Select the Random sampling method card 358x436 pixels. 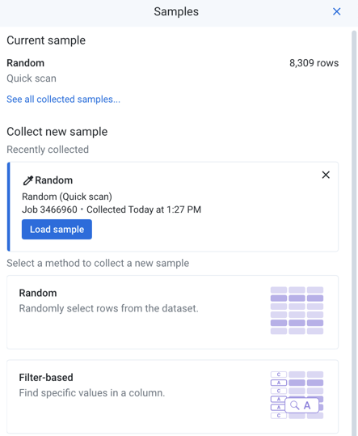(172, 312)
